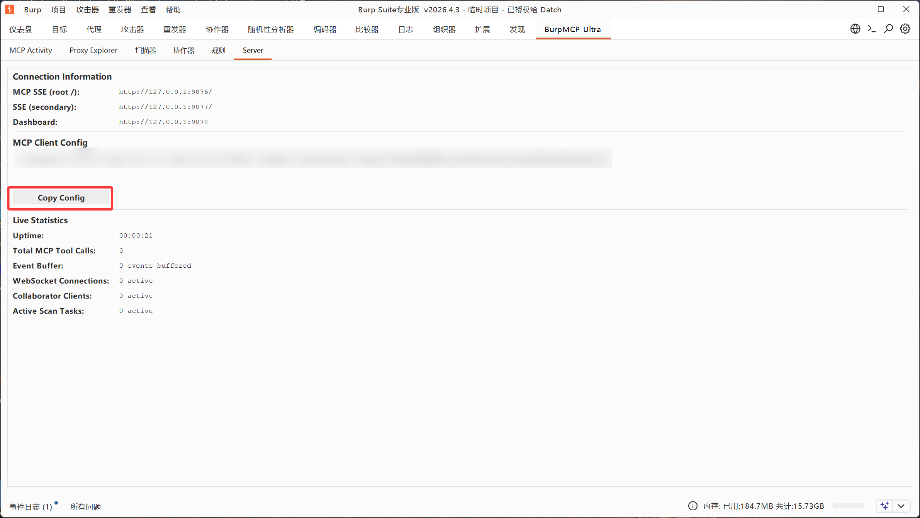Open the AI sparkle icon
Screen dimensions: 920x518
tap(885, 506)
